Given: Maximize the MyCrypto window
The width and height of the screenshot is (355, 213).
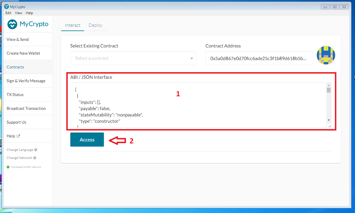Looking at the screenshot, I should pos(334,7).
